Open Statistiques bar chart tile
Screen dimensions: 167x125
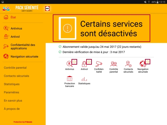[x=84, y=81]
